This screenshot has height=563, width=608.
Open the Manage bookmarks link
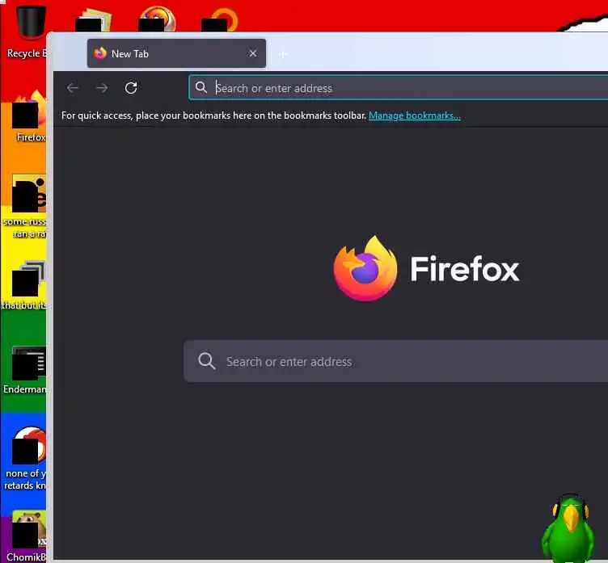(415, 116)
